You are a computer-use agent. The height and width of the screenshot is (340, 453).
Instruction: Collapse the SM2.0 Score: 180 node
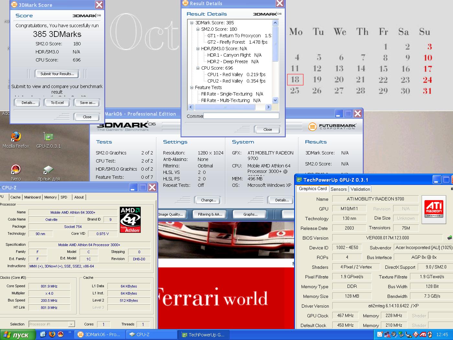tap(198, 29)
